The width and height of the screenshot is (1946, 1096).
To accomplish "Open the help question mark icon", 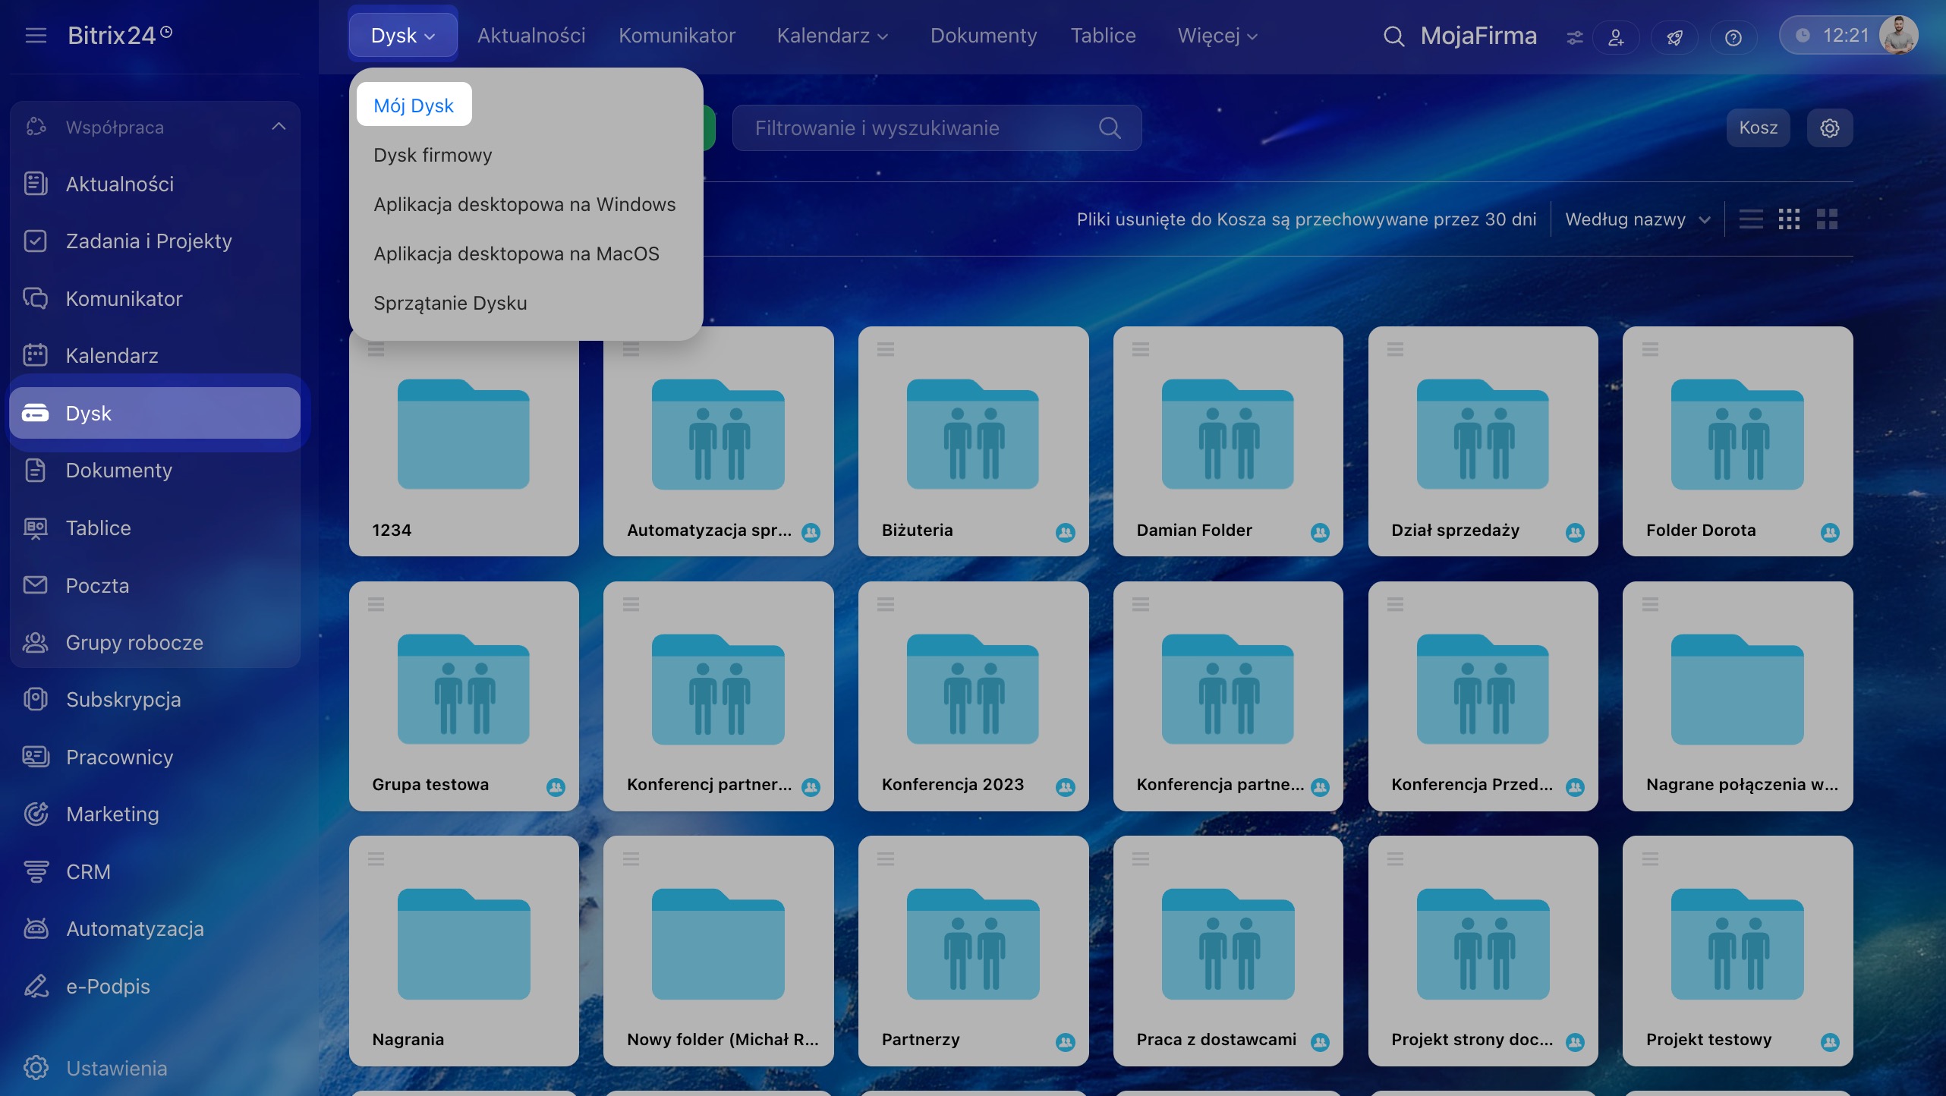I will (x=1733, y=37).
